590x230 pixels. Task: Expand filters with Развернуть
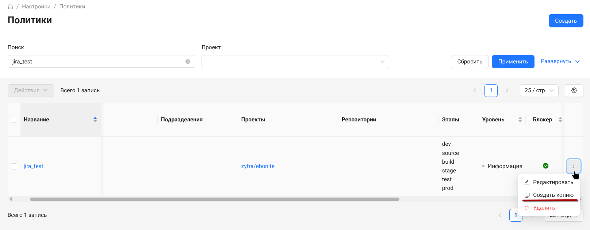click(560, 61)
